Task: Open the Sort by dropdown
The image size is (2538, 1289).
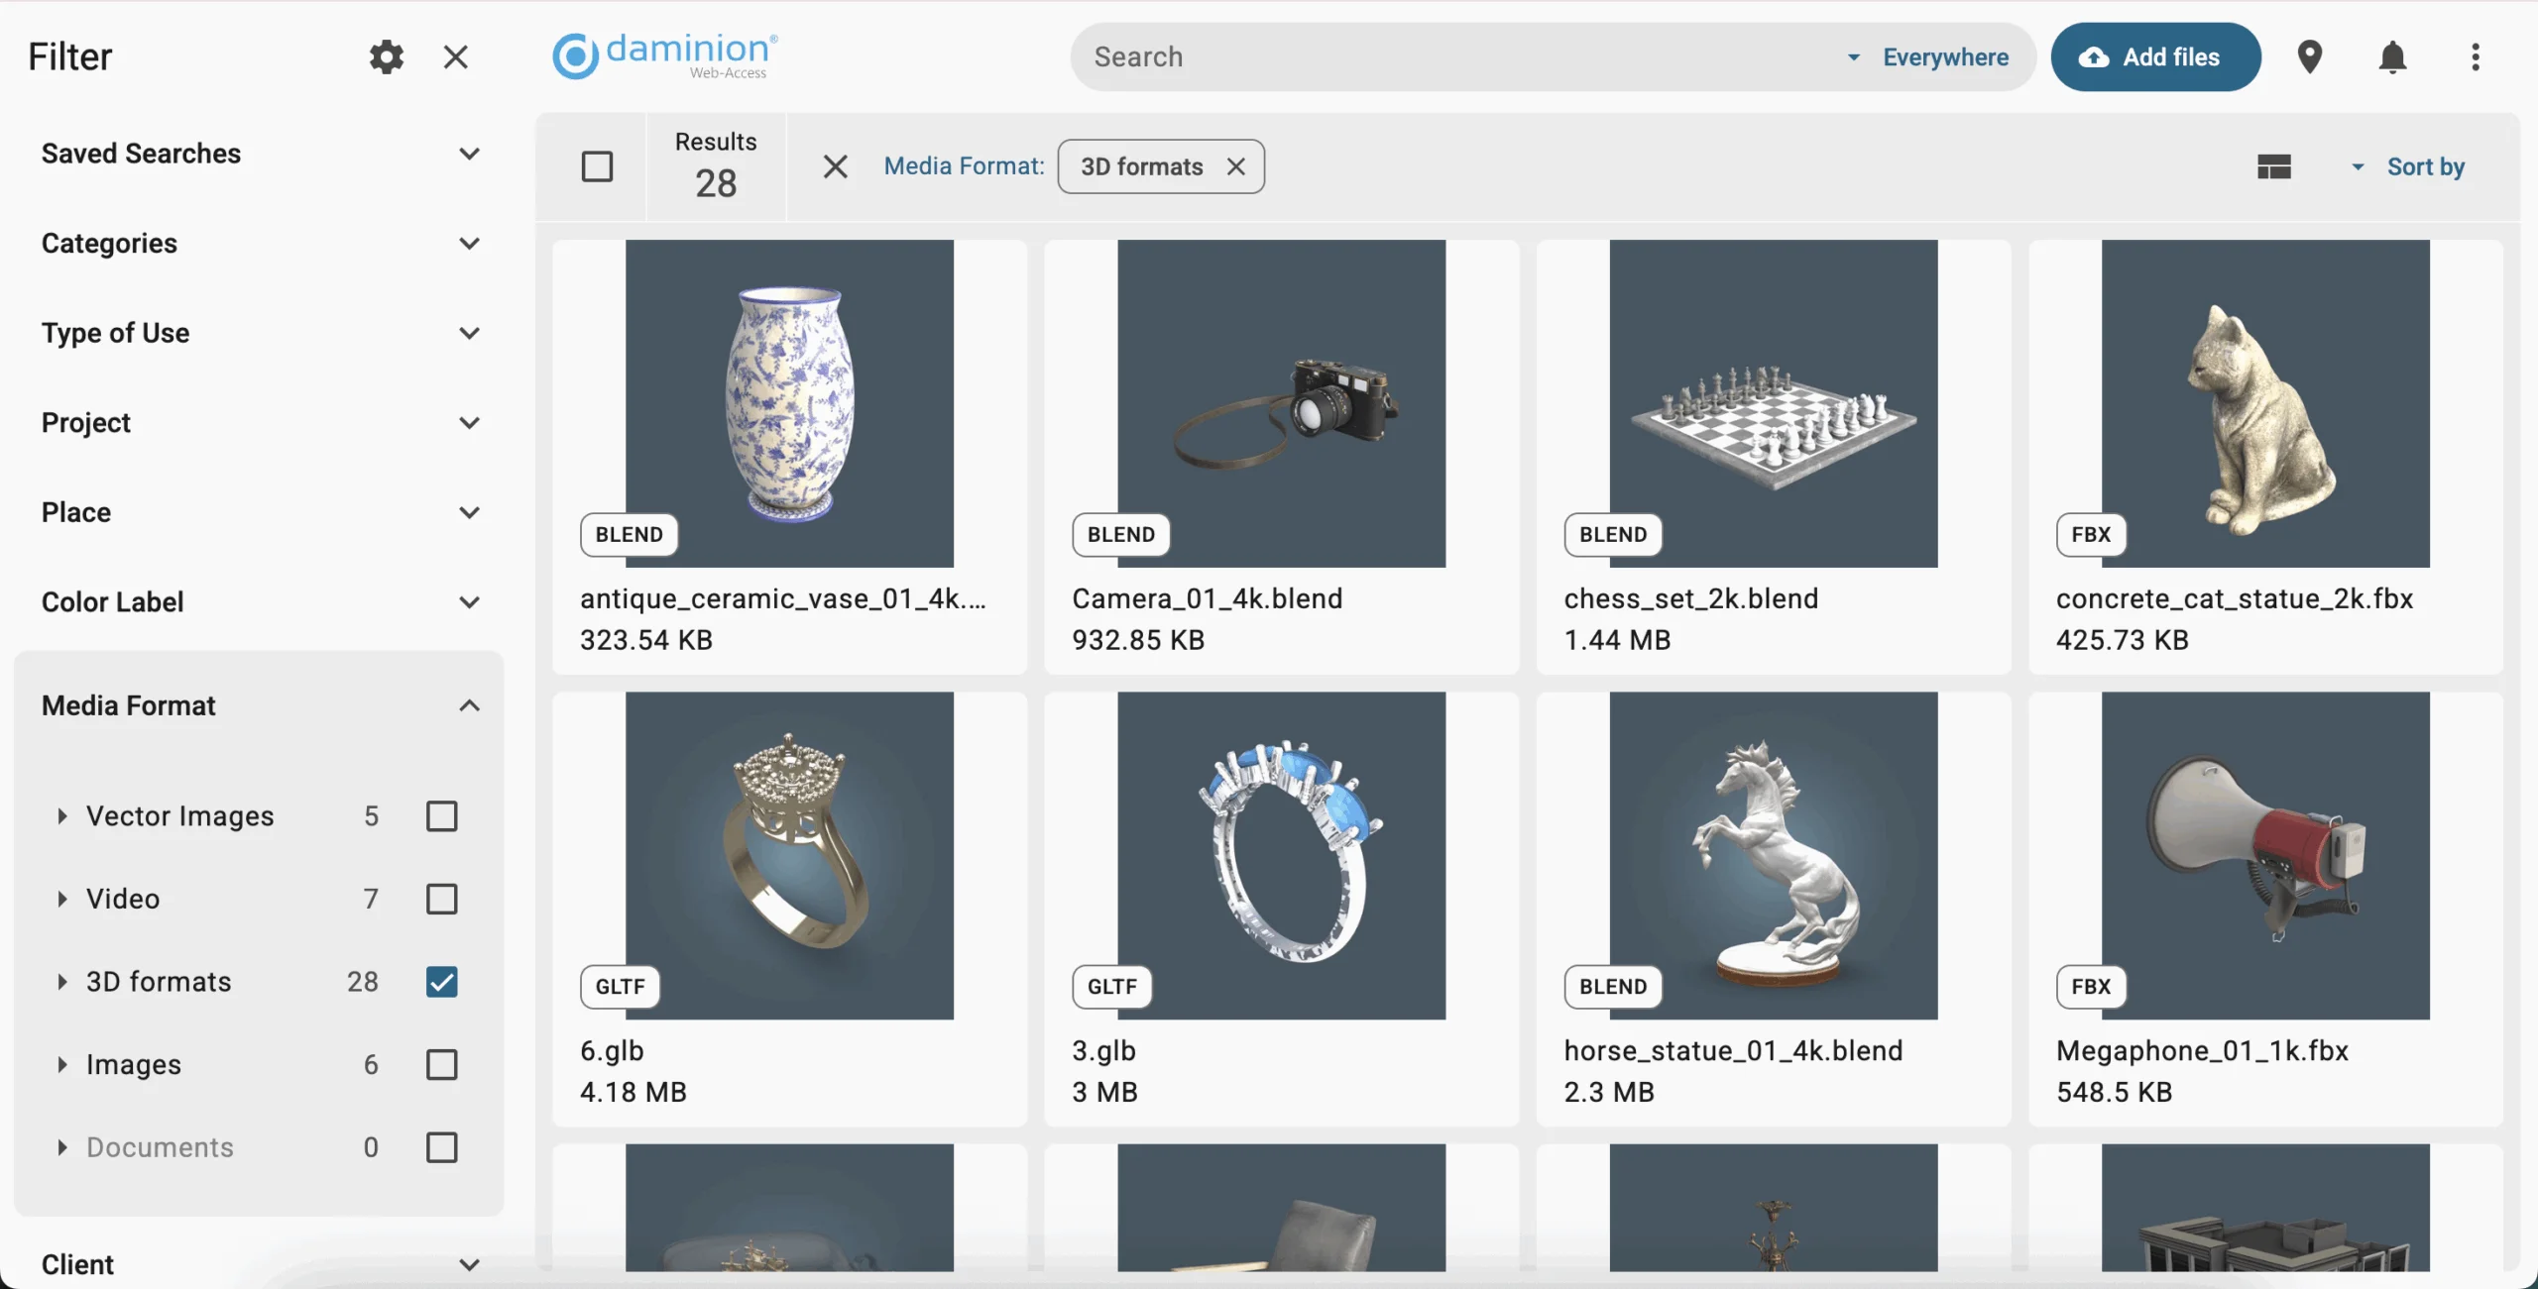Action: (2409, 166)
